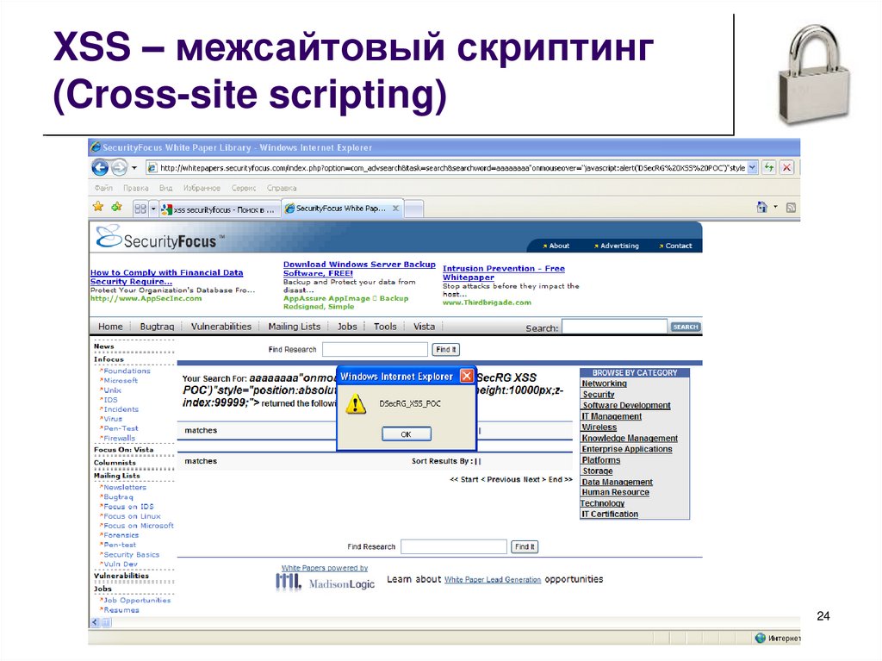This screenshot has width=882, height=661.
Task: Click the bottom Find Research input field
Action: click(x=454, y=546)
